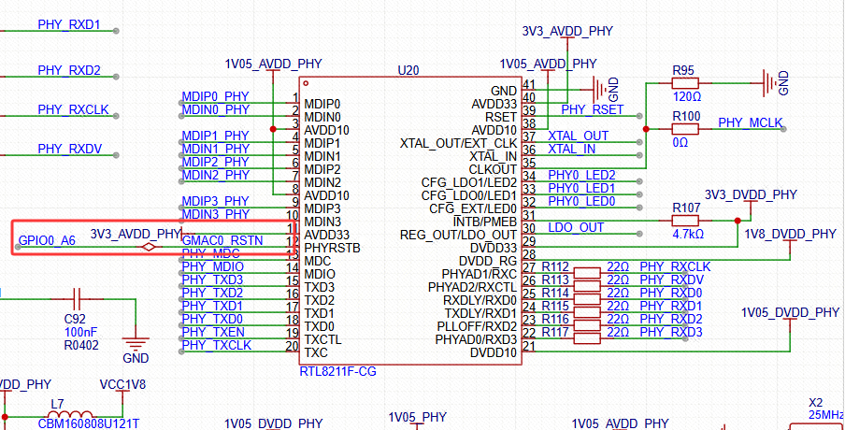845x430 pixels.
Task: Select the XTAL_OUT net label
Action: 579,136
